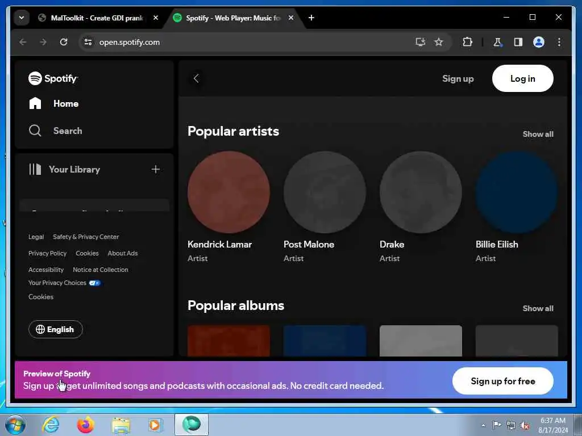Open the Action Center flag icon

[x=497, y=425]
